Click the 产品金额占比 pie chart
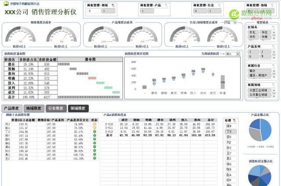 tap(260, 130)
